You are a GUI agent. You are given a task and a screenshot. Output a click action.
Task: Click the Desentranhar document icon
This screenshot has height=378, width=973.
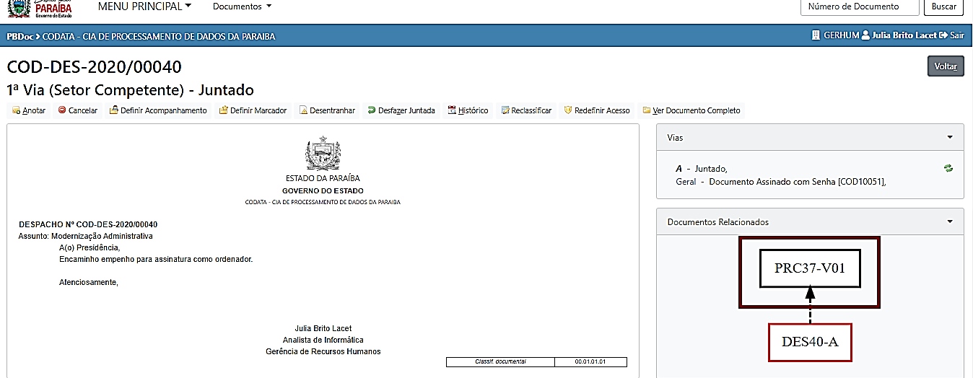point(304,111)
